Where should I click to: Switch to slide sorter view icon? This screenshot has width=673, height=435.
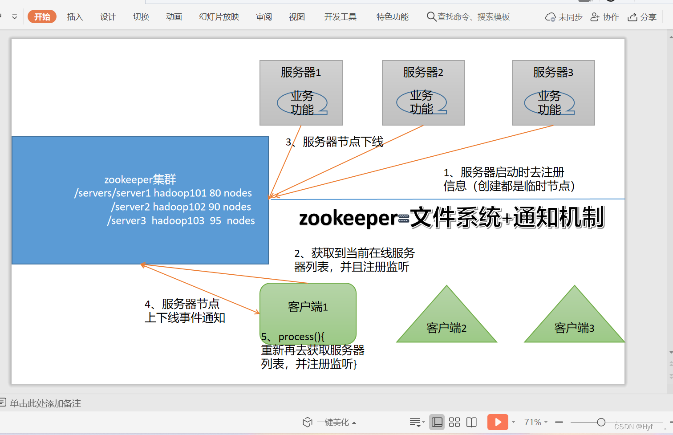pos(454,422)
